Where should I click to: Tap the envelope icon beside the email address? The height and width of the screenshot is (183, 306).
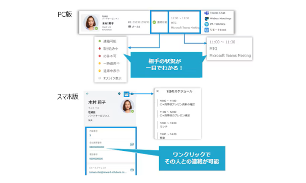click(132, 170)
